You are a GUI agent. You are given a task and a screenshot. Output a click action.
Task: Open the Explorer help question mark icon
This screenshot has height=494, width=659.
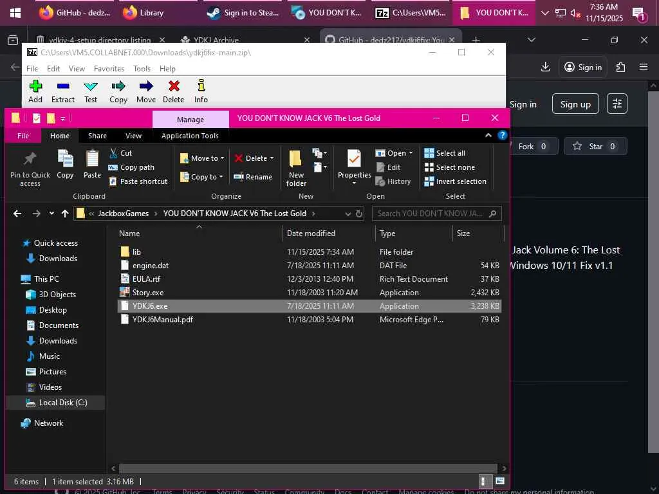(502, 135)
